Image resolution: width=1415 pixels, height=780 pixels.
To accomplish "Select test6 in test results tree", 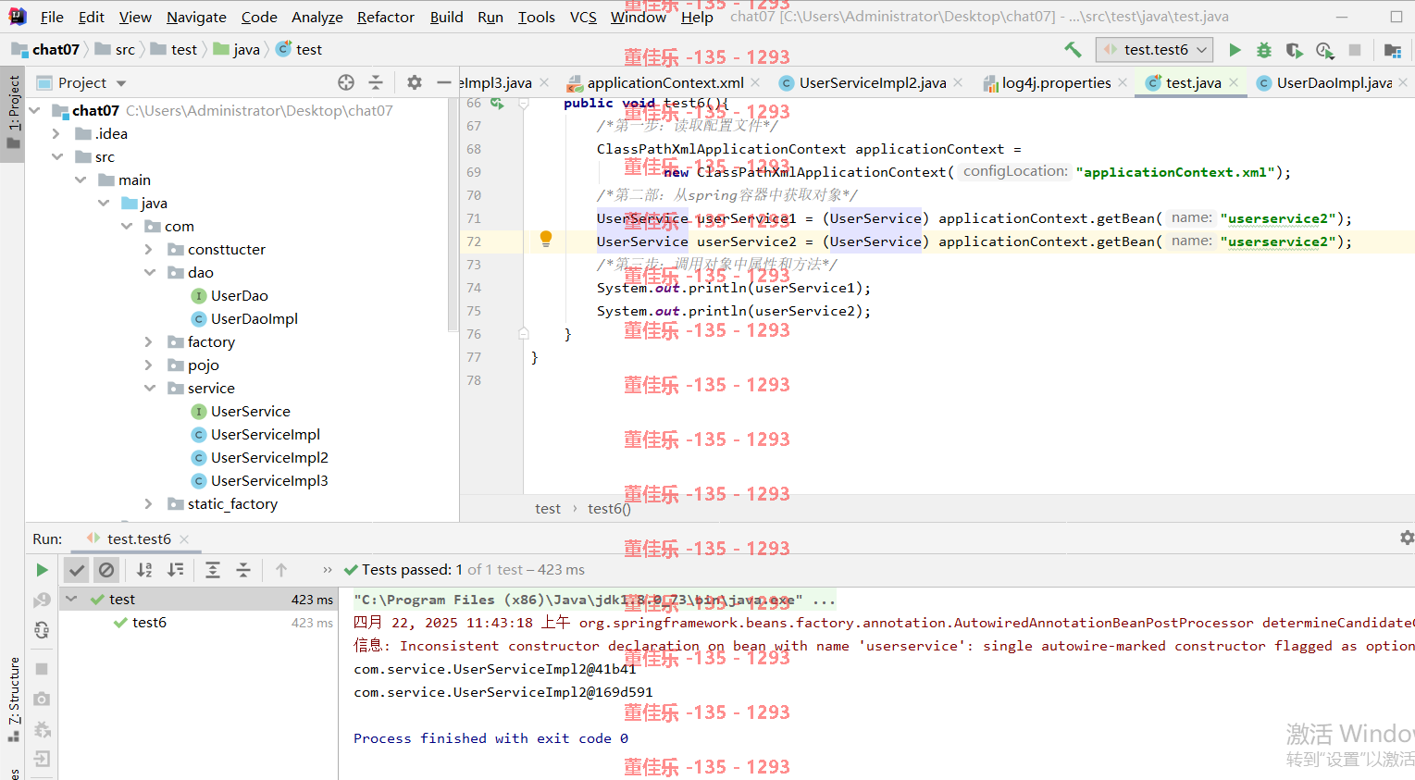I will 149,622.
